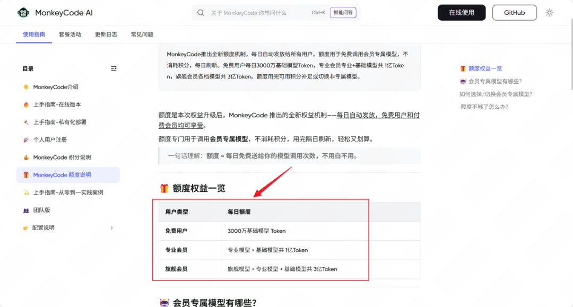Open 配置说明 in the sidebar
This screenshot has width=573, height=307.
pyautogui.click(x=68, y=228)
